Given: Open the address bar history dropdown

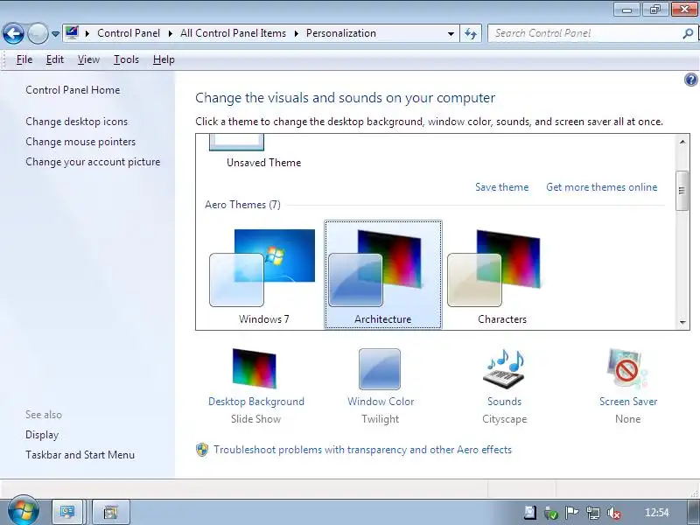Looking at the screenshot, I should tap(451, 33).
